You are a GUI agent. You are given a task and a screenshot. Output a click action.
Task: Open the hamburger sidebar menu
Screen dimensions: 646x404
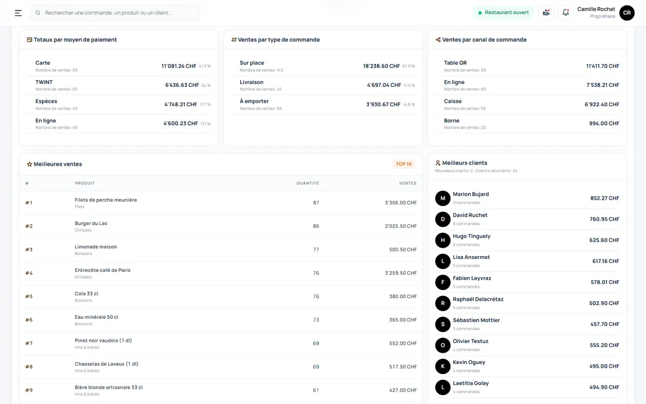coord(18,13)
